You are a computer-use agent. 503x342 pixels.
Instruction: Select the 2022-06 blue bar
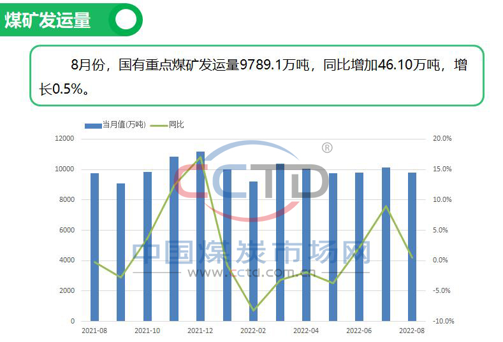(360, 247)
